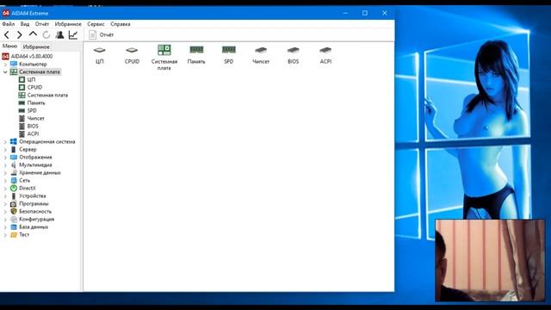Open the Память icon in the main pane

point(196,55)
